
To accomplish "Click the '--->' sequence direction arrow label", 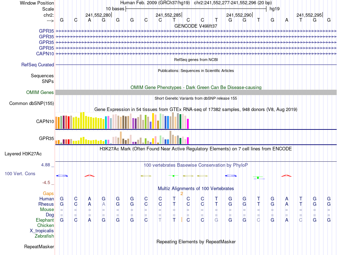I will tap(50, 21).
